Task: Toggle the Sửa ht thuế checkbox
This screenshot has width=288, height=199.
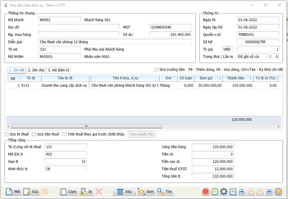Action: point(7,134)
